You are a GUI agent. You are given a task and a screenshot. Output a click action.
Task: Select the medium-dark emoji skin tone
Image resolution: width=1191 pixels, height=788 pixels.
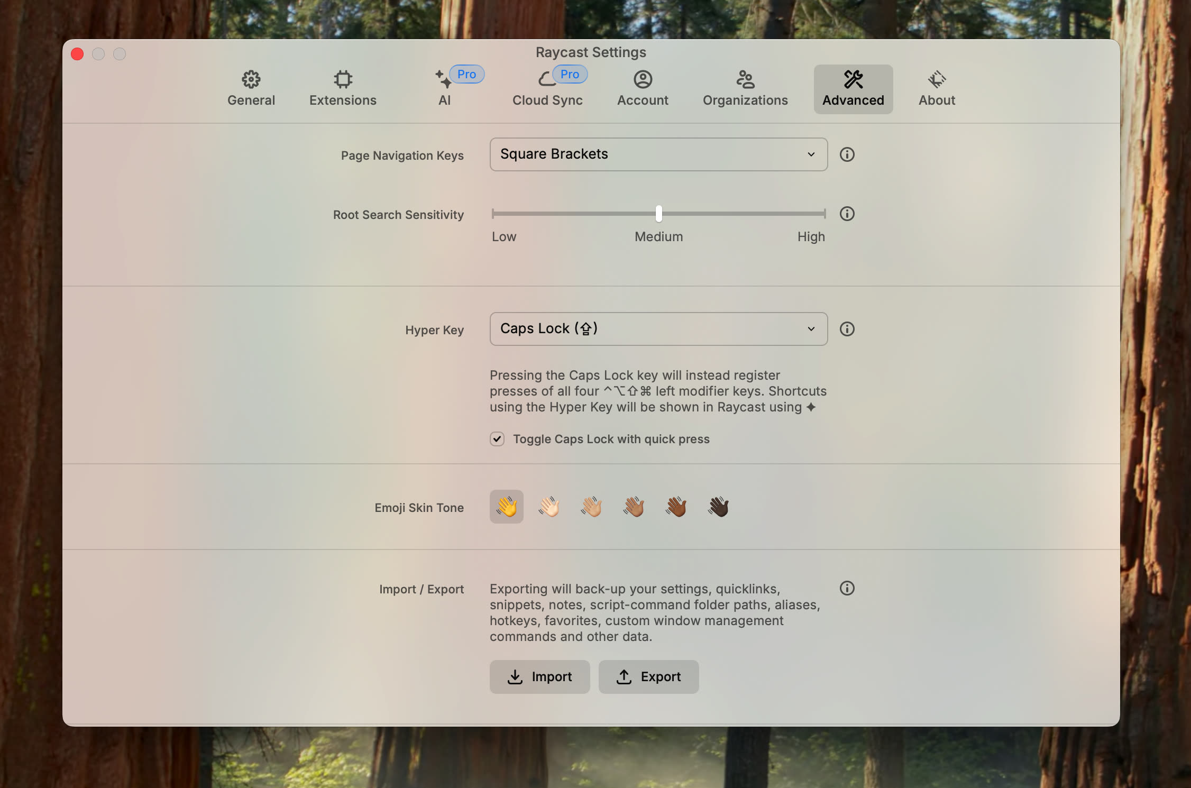coord(676,507)
